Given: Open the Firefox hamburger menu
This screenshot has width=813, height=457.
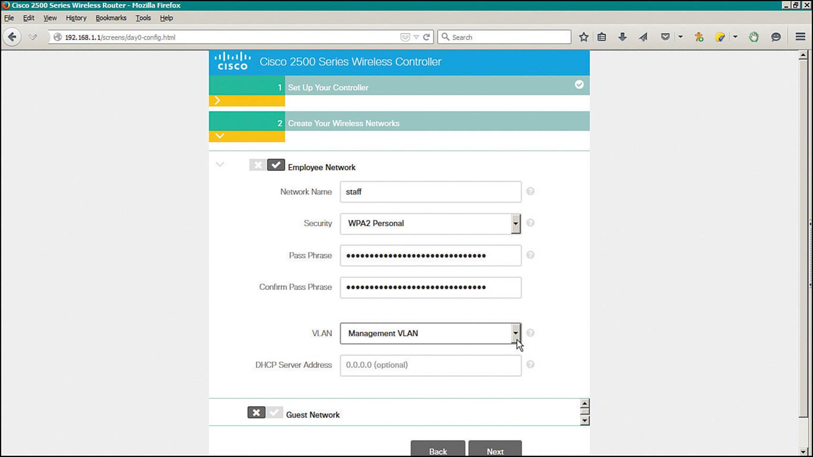Looking at the screenshot, I should pyautogui.click(x=800, y=37).
